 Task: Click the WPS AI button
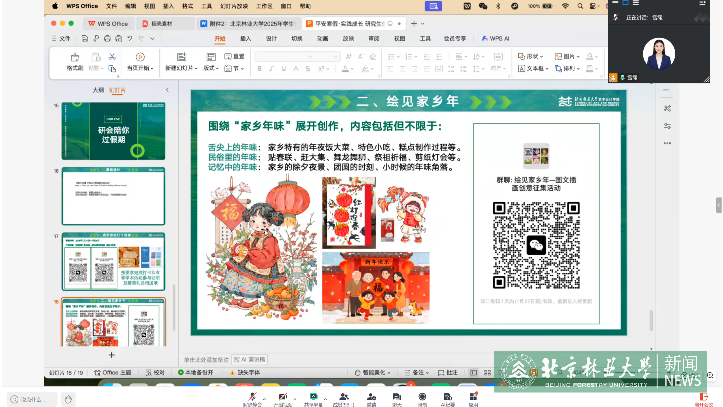coord(496,38)
